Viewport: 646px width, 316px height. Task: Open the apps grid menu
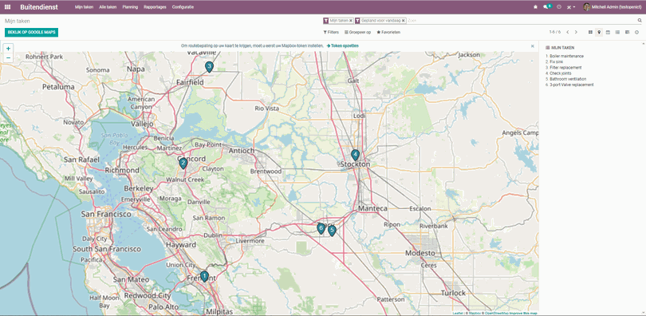coord(7,7)
